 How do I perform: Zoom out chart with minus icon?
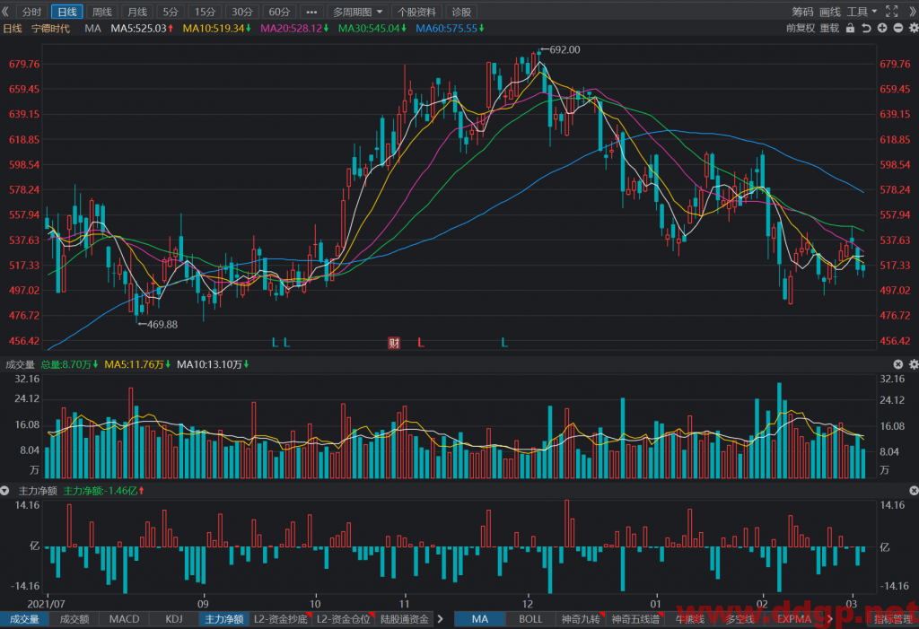[897, 28]
